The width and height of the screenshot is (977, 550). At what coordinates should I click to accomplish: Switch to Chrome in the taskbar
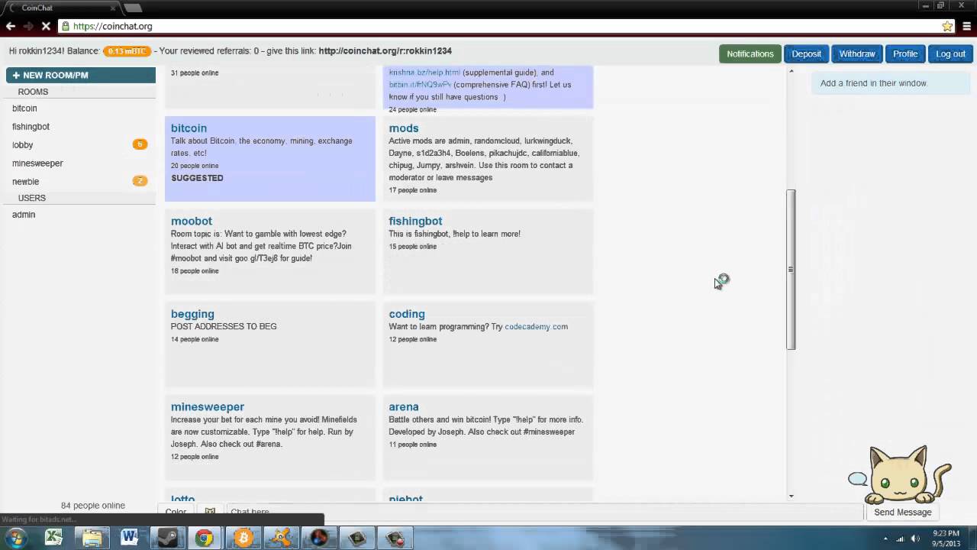(205, 538)
